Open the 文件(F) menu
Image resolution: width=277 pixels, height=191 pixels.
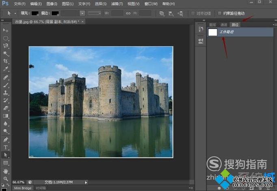[x=19, y=4]
